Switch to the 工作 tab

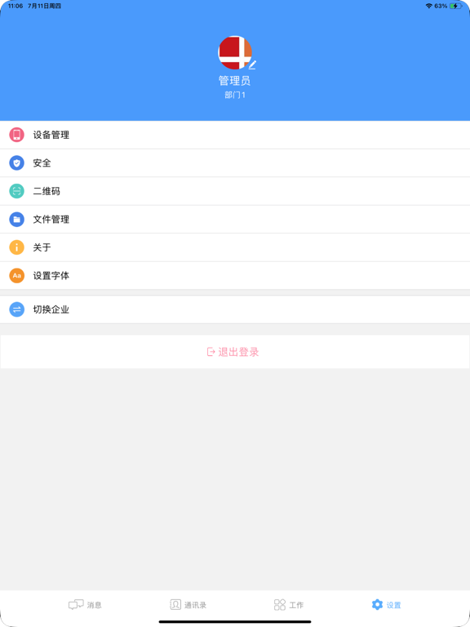tap(289, 605)
